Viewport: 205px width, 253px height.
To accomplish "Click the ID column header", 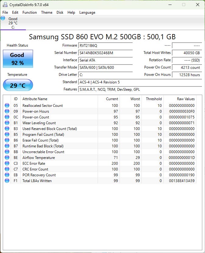I will pos(16,99).
